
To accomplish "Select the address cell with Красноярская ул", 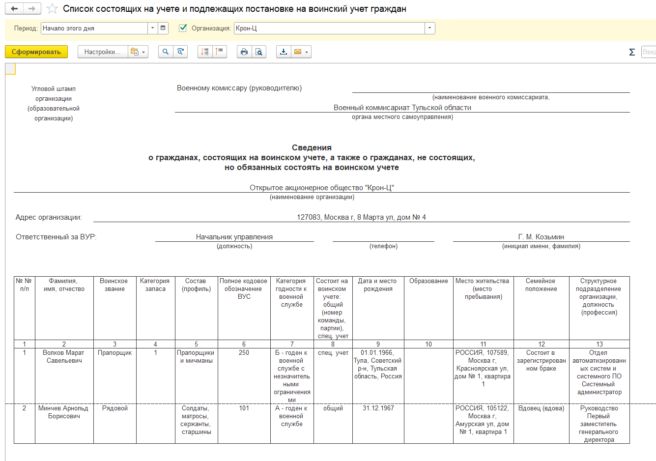I will (484, 376).
